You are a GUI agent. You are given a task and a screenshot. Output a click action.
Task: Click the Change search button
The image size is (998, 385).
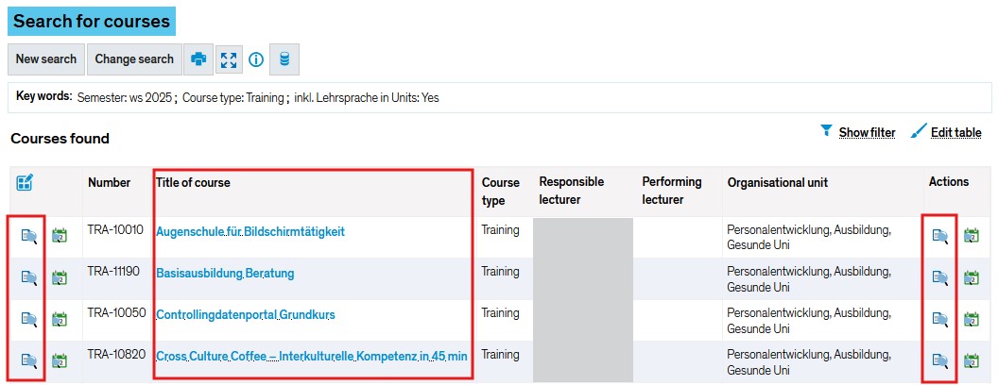[134, 59]
